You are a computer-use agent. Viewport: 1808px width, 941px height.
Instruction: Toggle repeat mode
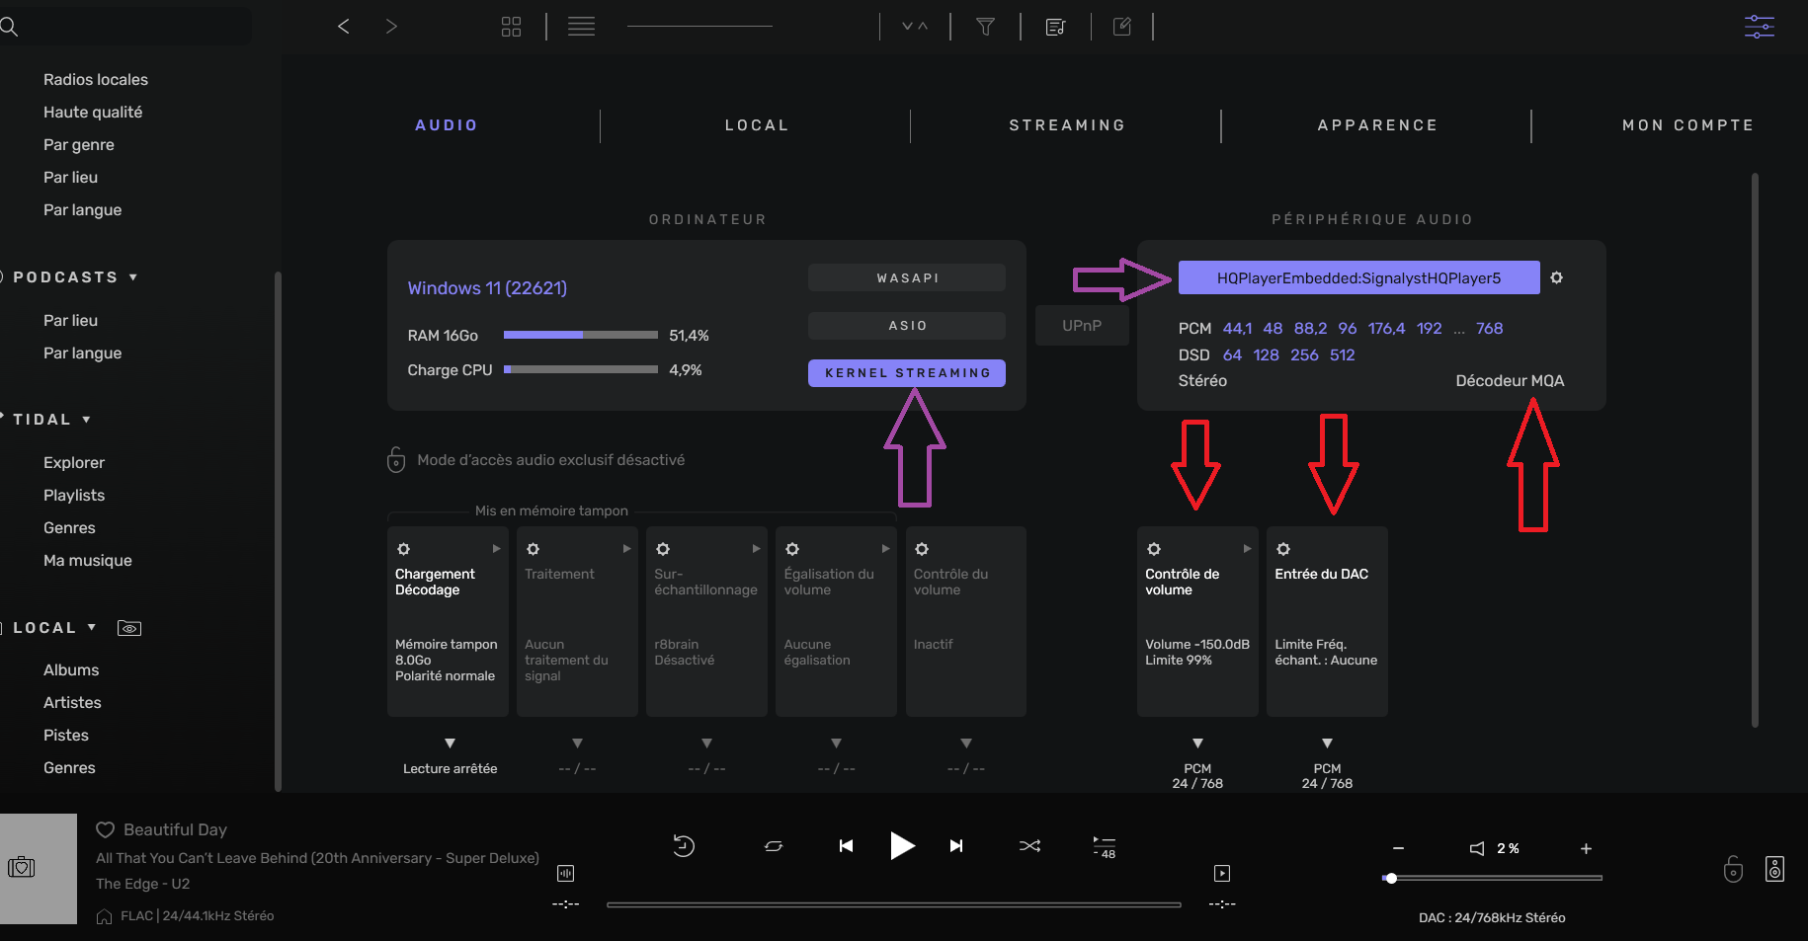tap(774, 846)
